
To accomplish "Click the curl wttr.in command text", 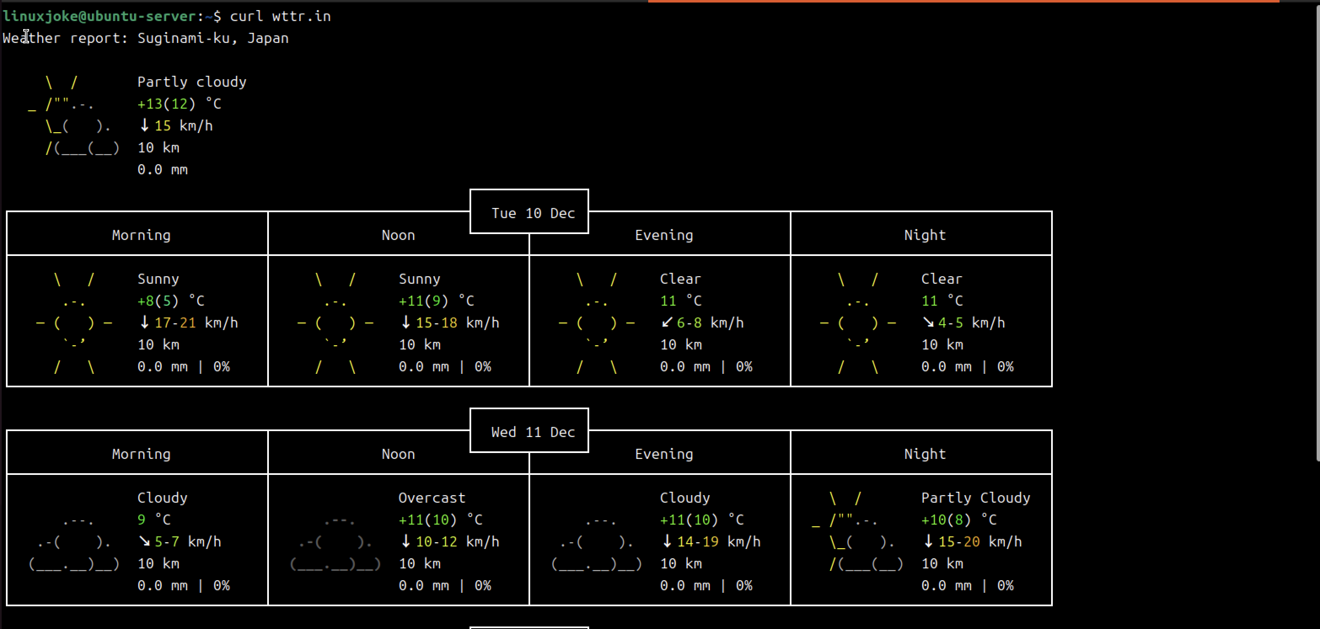I will point(280,16).
